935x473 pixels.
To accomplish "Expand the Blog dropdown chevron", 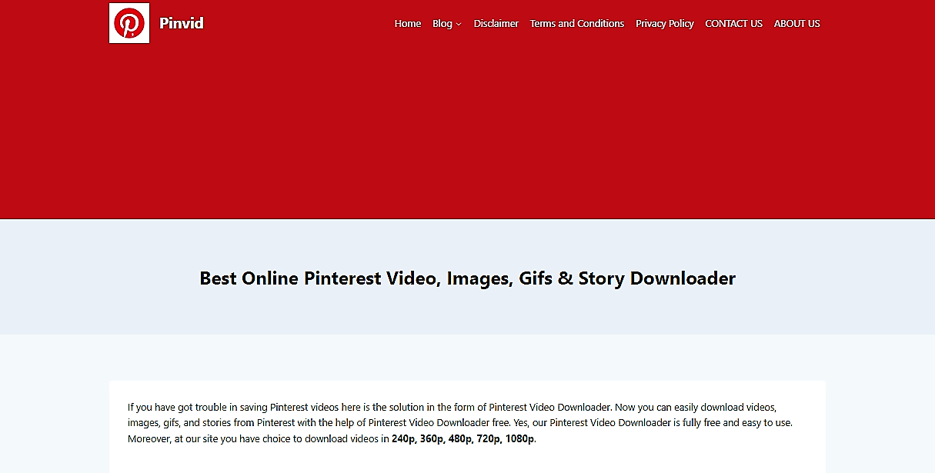I will [x=459, y=25].
